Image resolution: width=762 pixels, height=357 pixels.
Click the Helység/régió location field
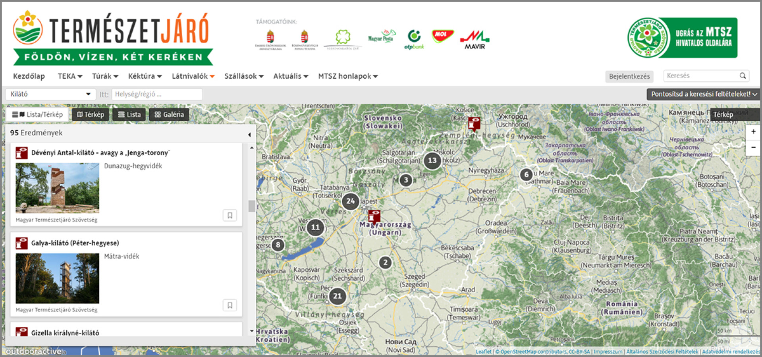click(x=157, y=94)
